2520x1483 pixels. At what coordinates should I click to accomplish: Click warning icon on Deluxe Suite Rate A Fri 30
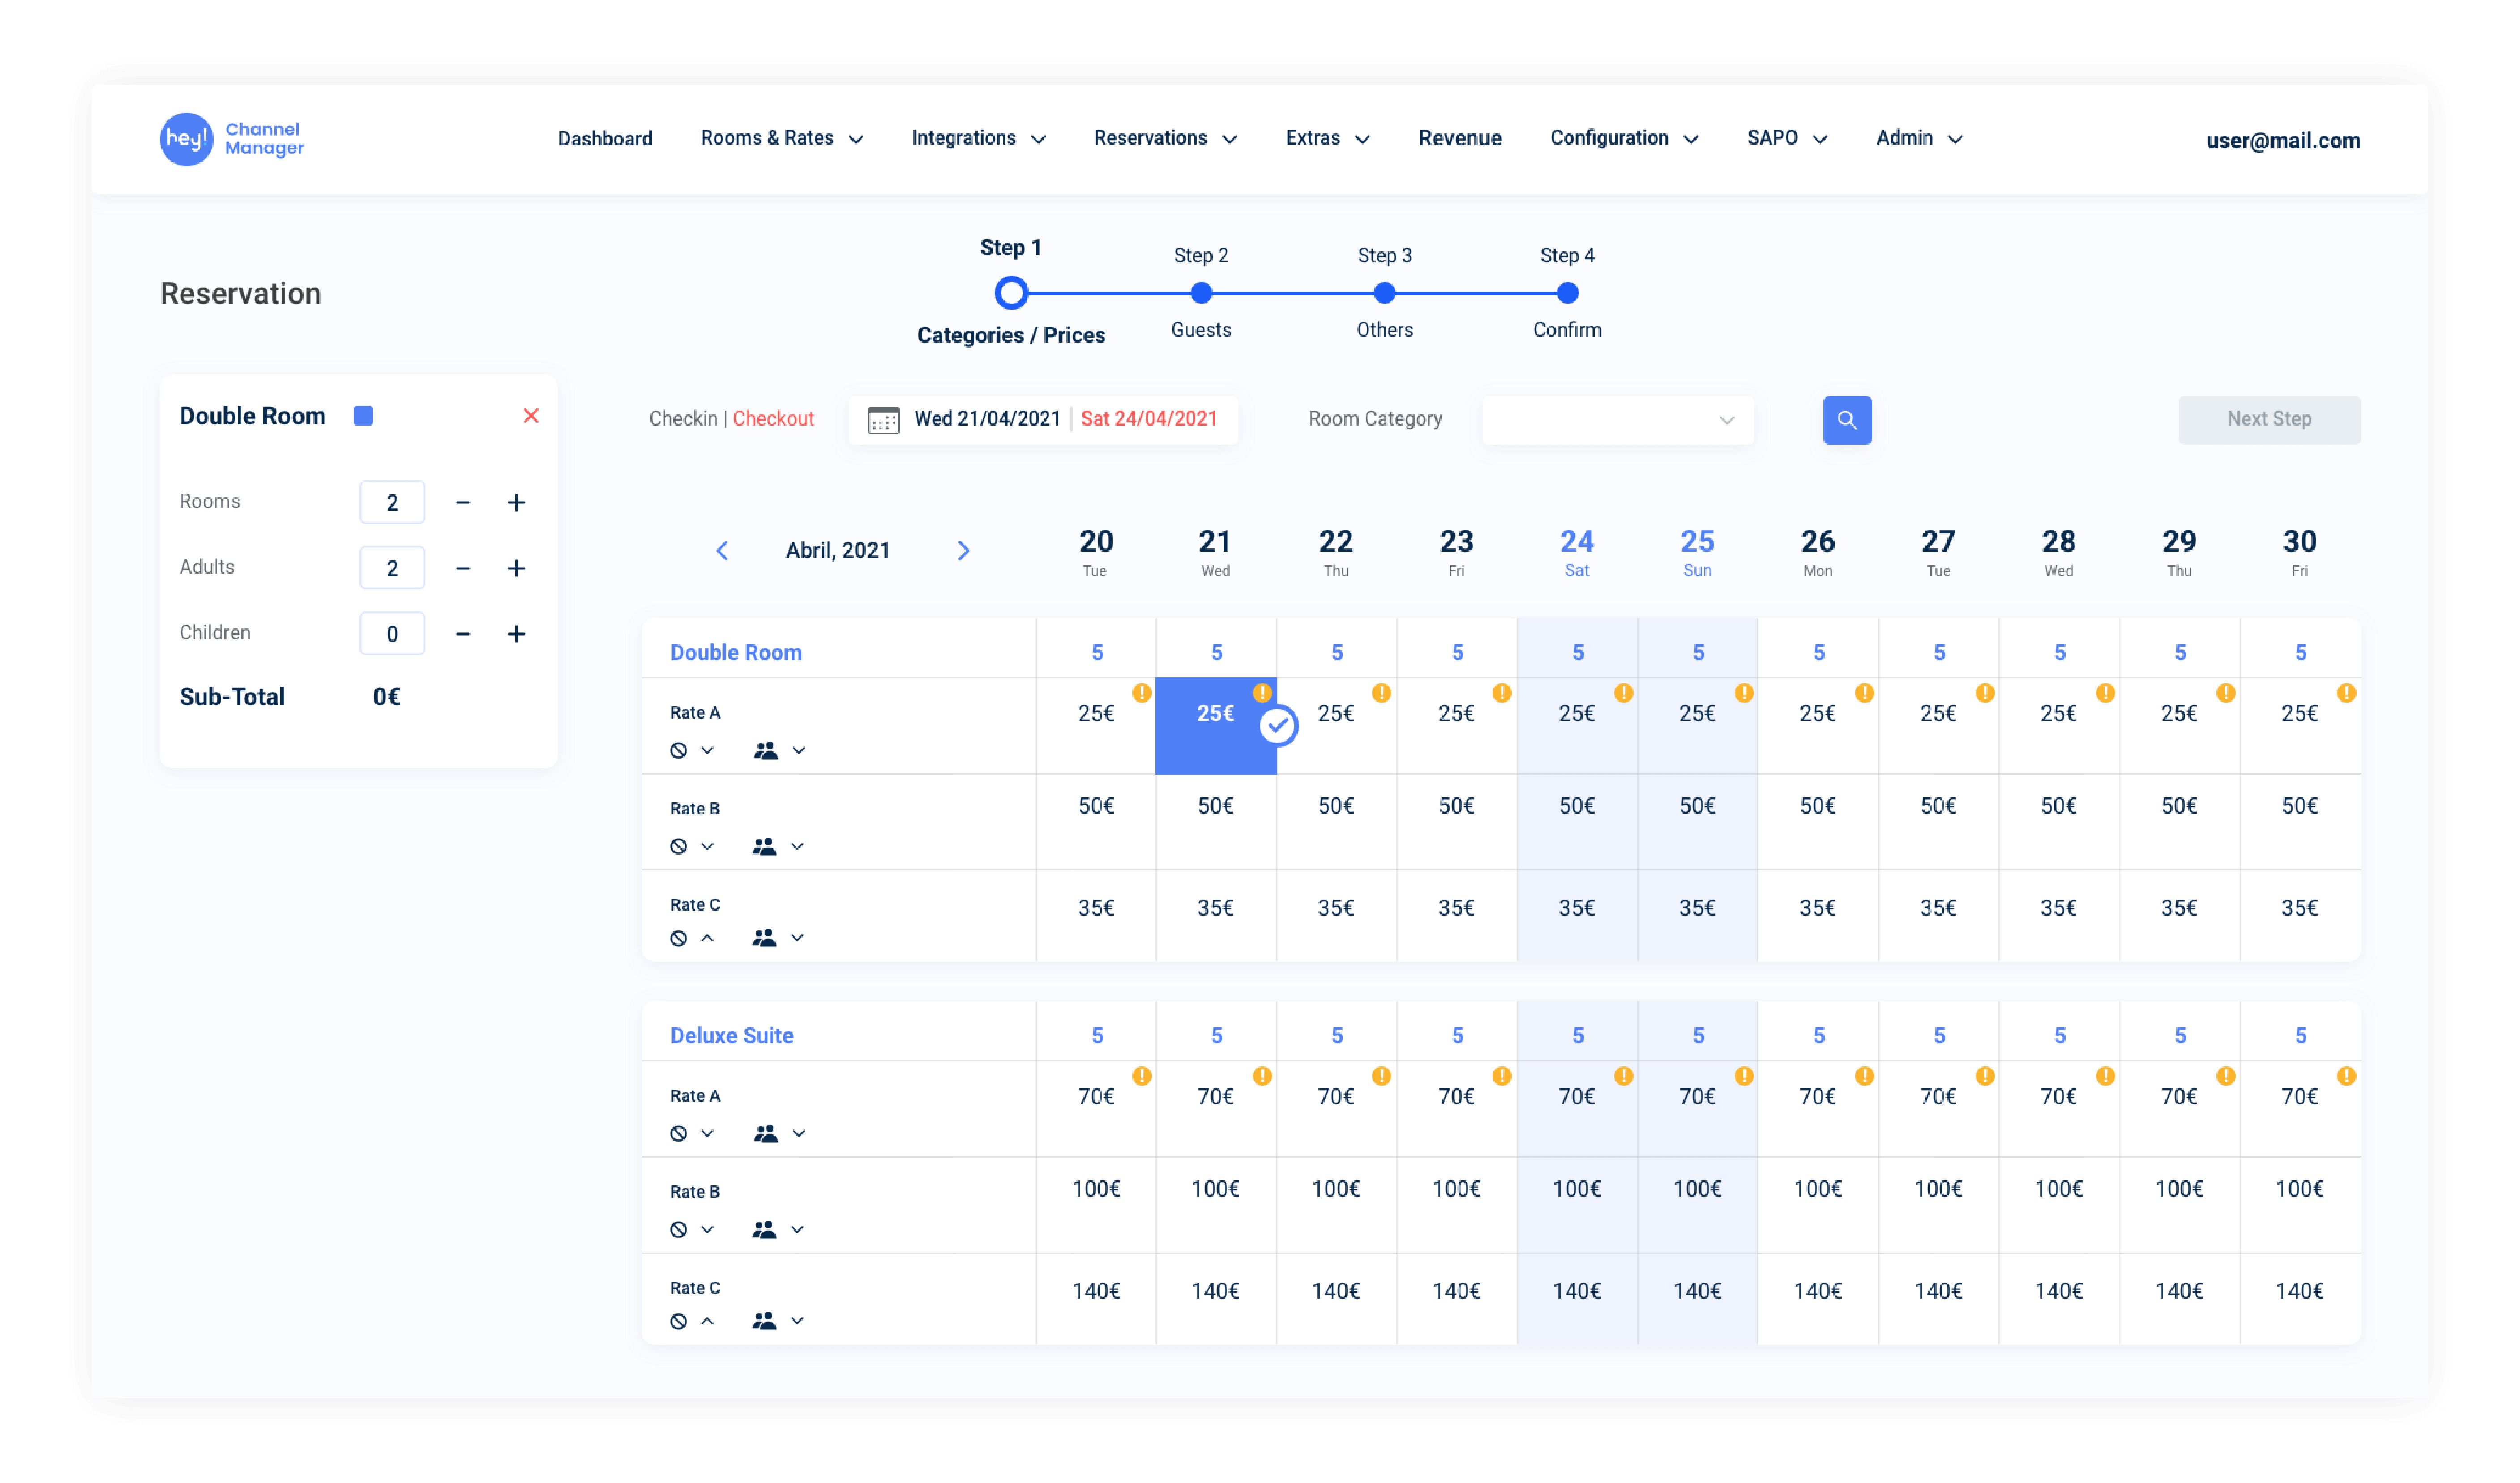(2346, 1076)
